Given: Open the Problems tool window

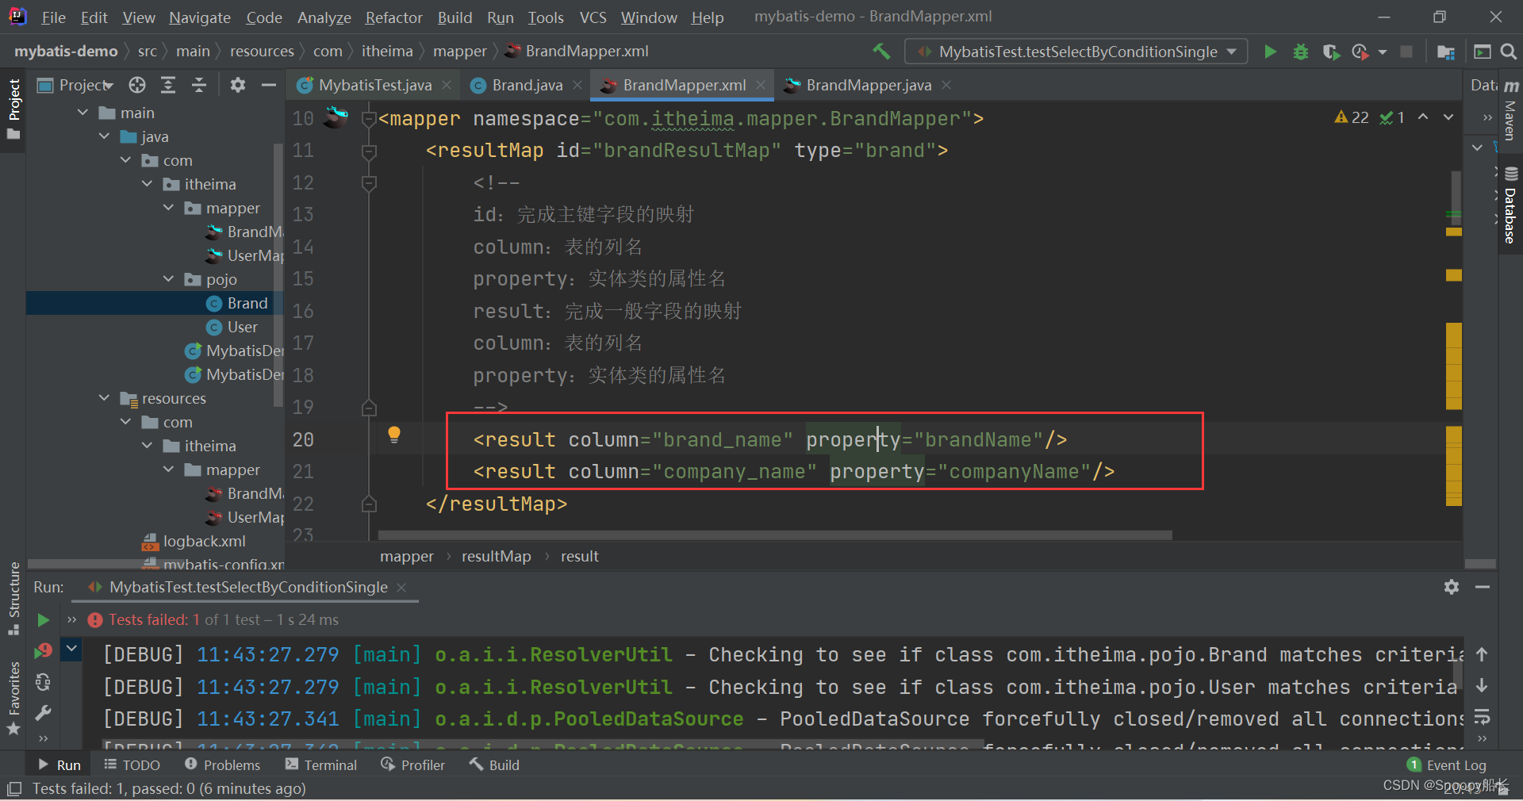Looking at the screenshot, I should [222, 765].
